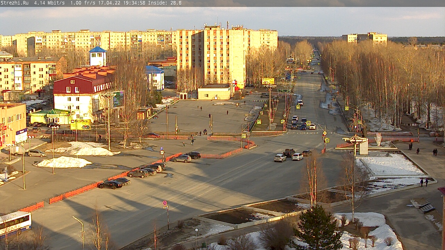Image resolution: width=445 pixels, height=250 pixels.
Task: Select the 4.14 Mbit/s bitrate readout
Action: 49,3
